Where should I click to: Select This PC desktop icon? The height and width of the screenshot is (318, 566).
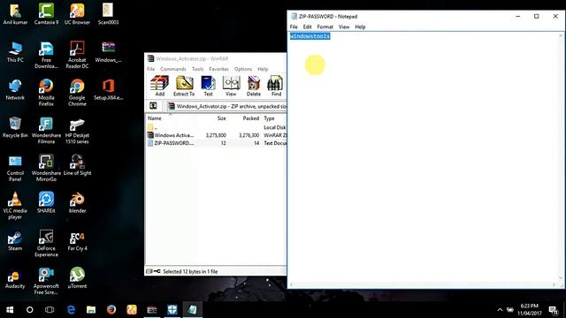15,52
